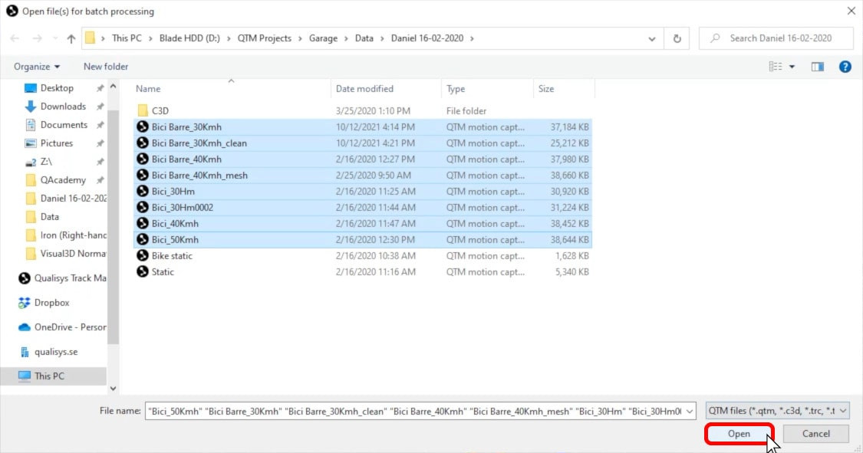Click the Open button

point(739,434)
